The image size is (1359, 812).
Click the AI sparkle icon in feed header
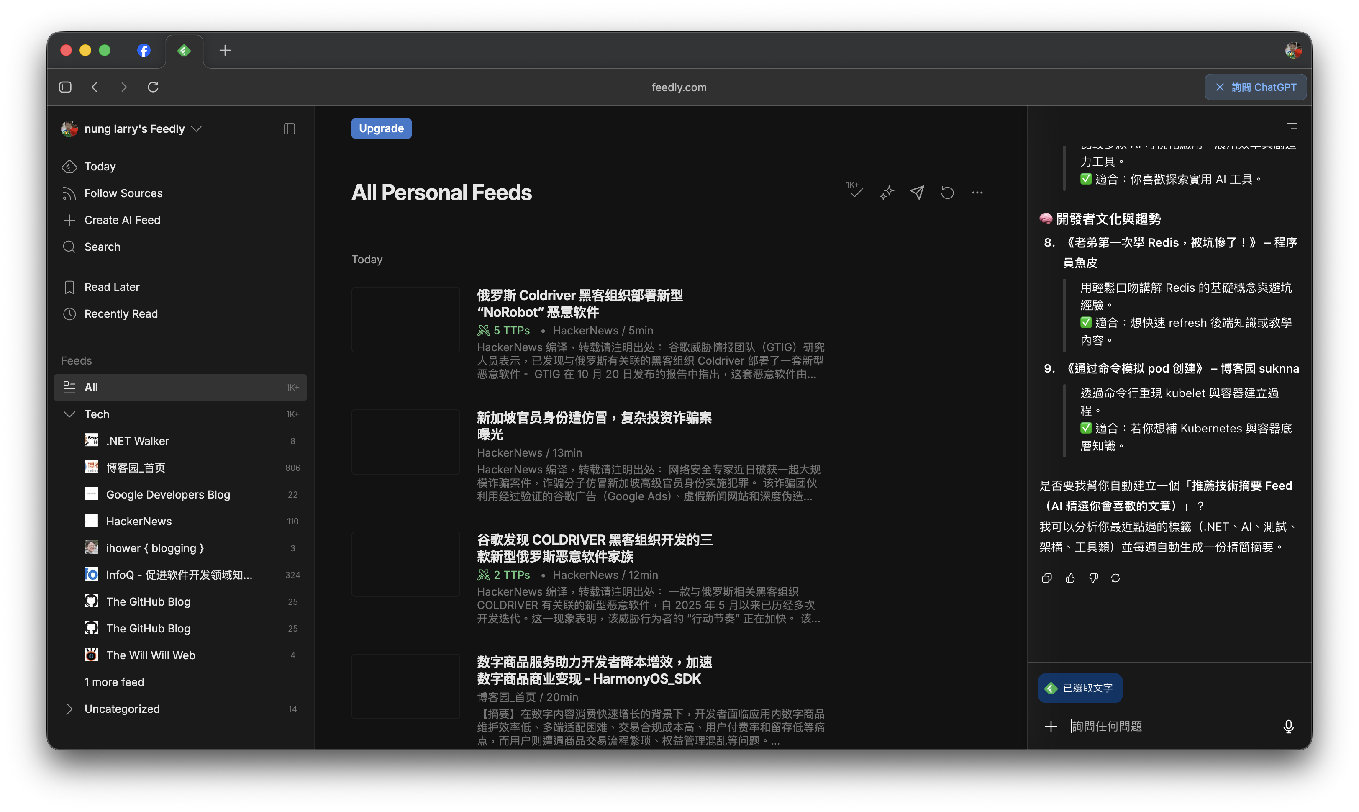point(887,193)
